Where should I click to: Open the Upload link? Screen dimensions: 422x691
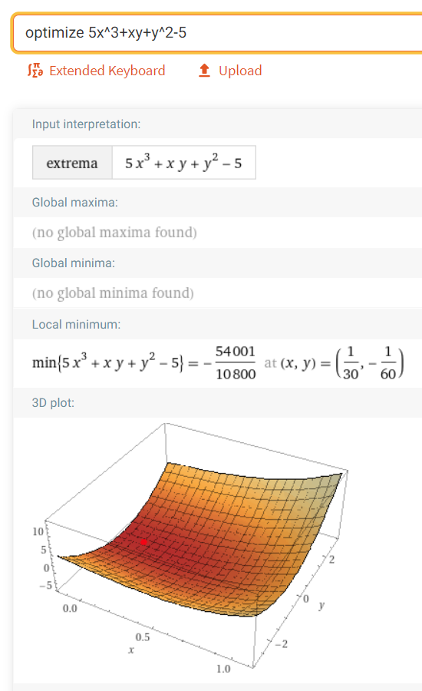tap(240, 71)
